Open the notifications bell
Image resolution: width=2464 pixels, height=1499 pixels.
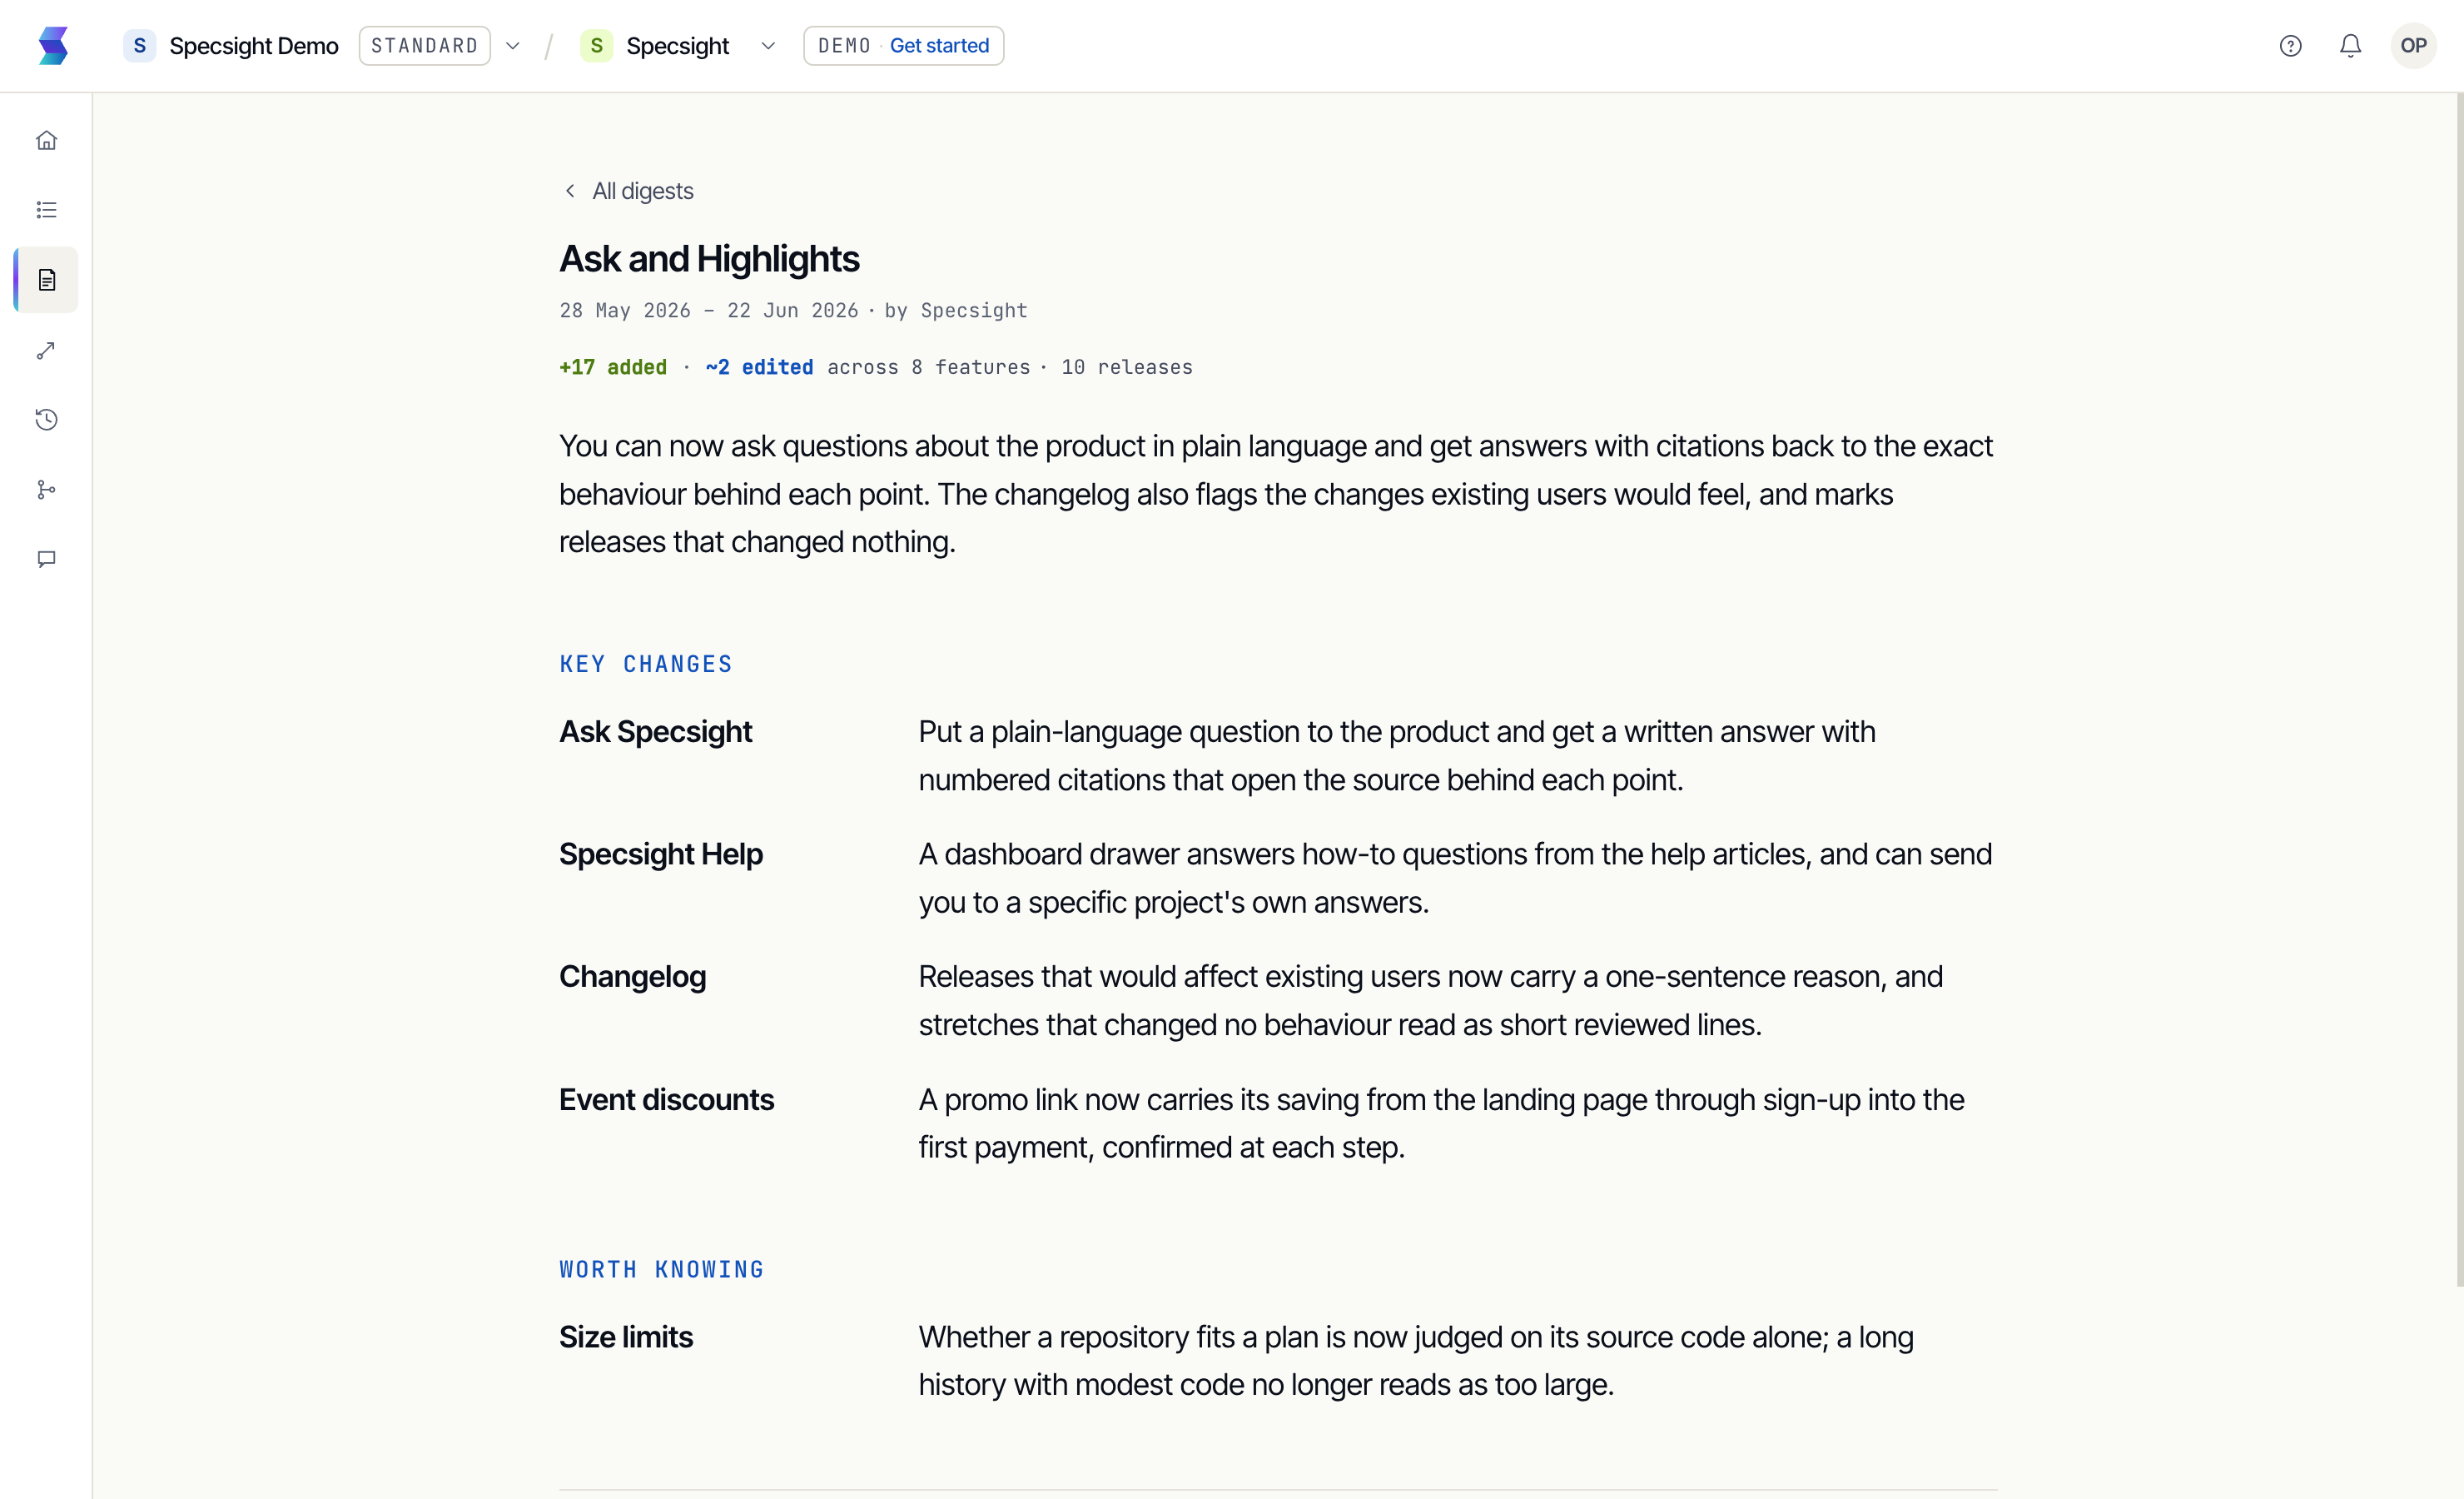click(x=2350, y=46)
